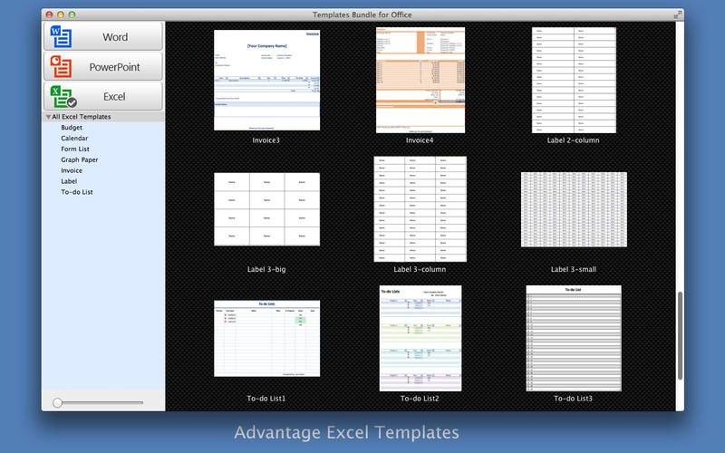The image size is (725, 453).
Task: Select the Budget category
Action: click(x=72, y=128)
